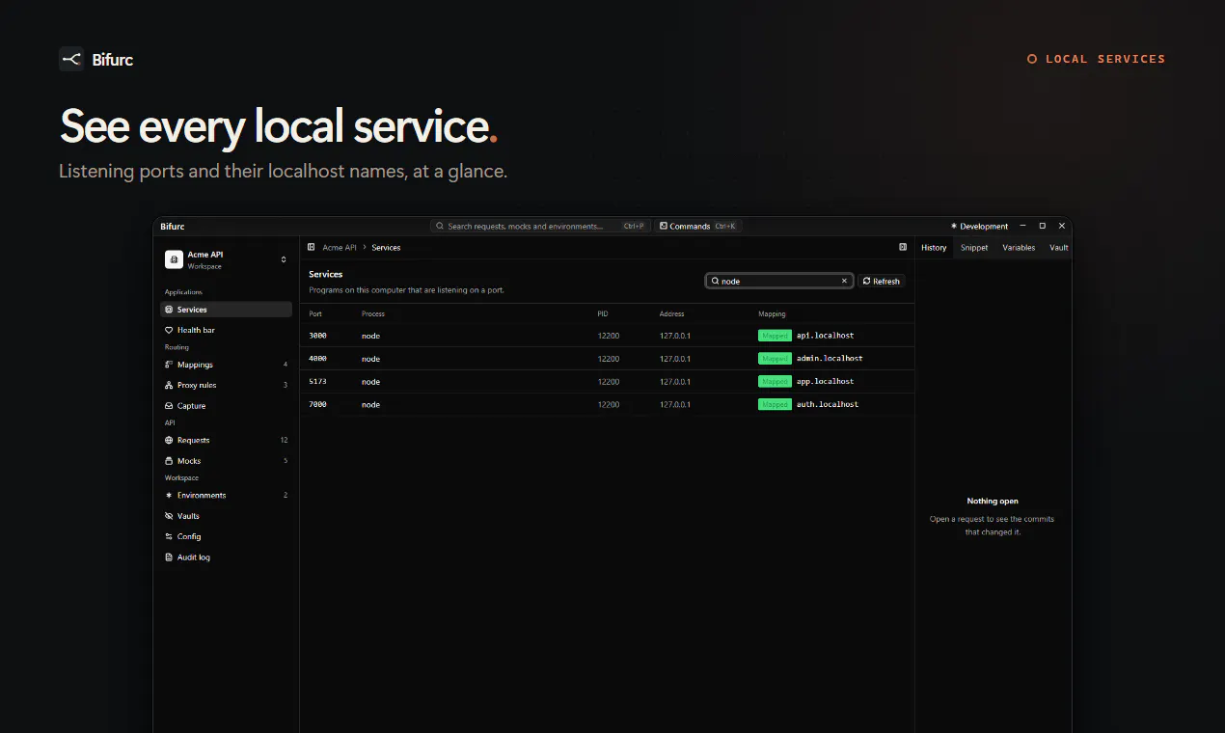Click the Process column header

point(373,313)
